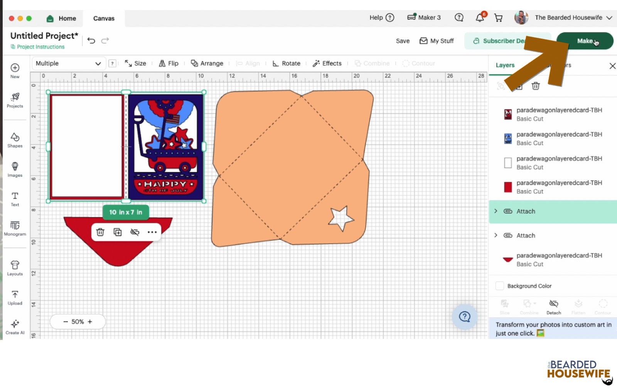617x392 pixels.
Task: Open My Stuff
Action: click(437, 41)
